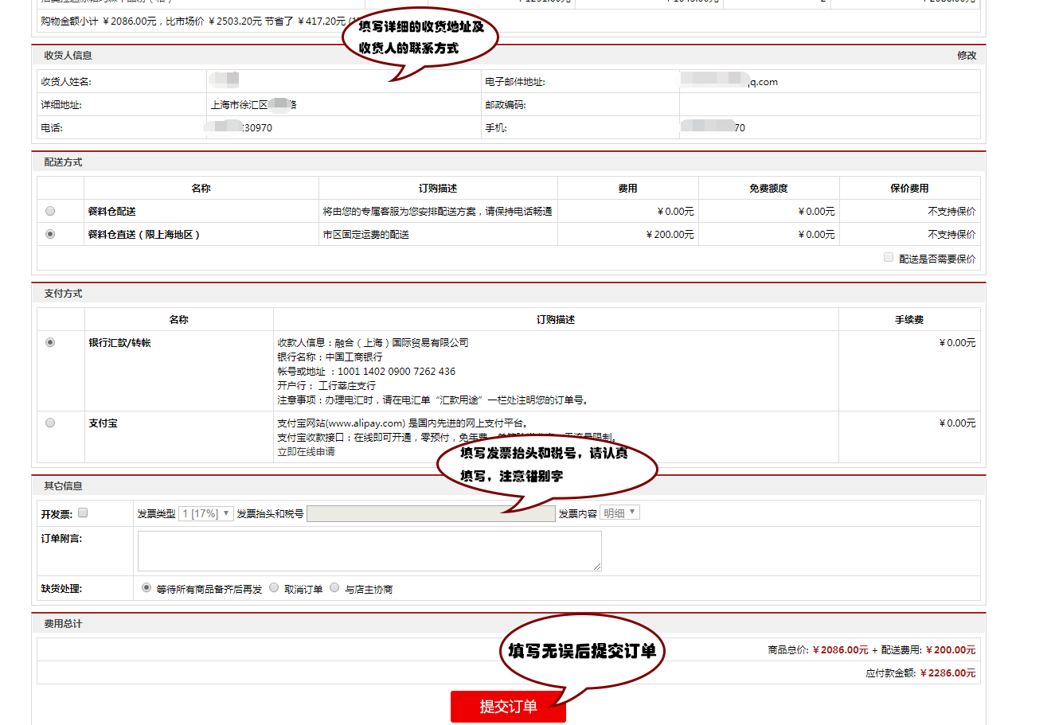Choose 支付宝 as payment method
The width and height of the screenshot is (1047, 725).
(x=50, y=423)
